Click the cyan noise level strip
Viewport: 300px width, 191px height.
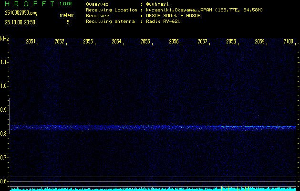[x=153, y=189]
